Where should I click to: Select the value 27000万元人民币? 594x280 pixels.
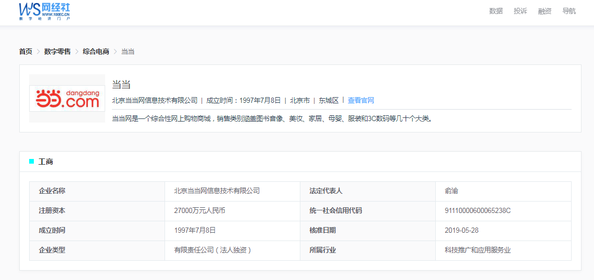pyautogui.click(x=199, y=210)
